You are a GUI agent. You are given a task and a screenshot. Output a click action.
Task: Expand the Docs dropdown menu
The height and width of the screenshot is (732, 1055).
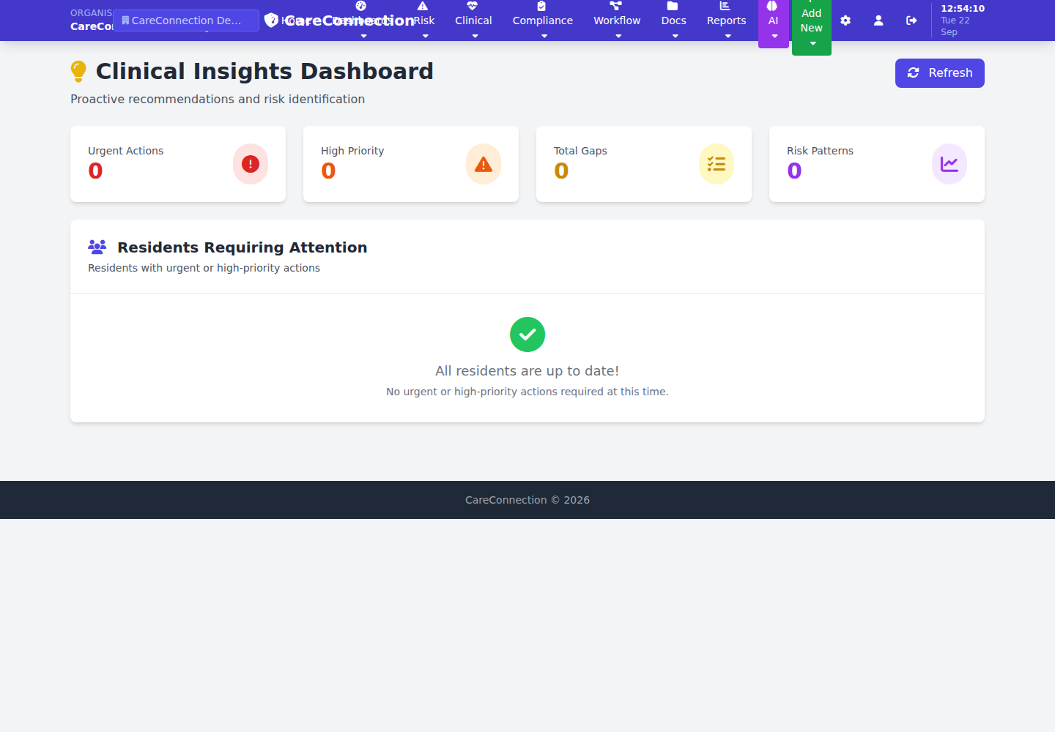pyautogui.click(x=673, y=20)
